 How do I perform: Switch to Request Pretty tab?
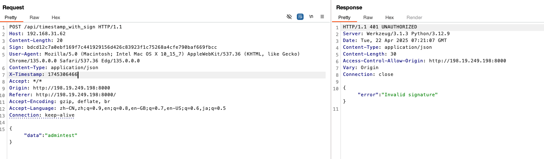[11, 17]
